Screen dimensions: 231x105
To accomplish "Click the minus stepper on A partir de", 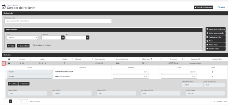I will pos(63,38).
